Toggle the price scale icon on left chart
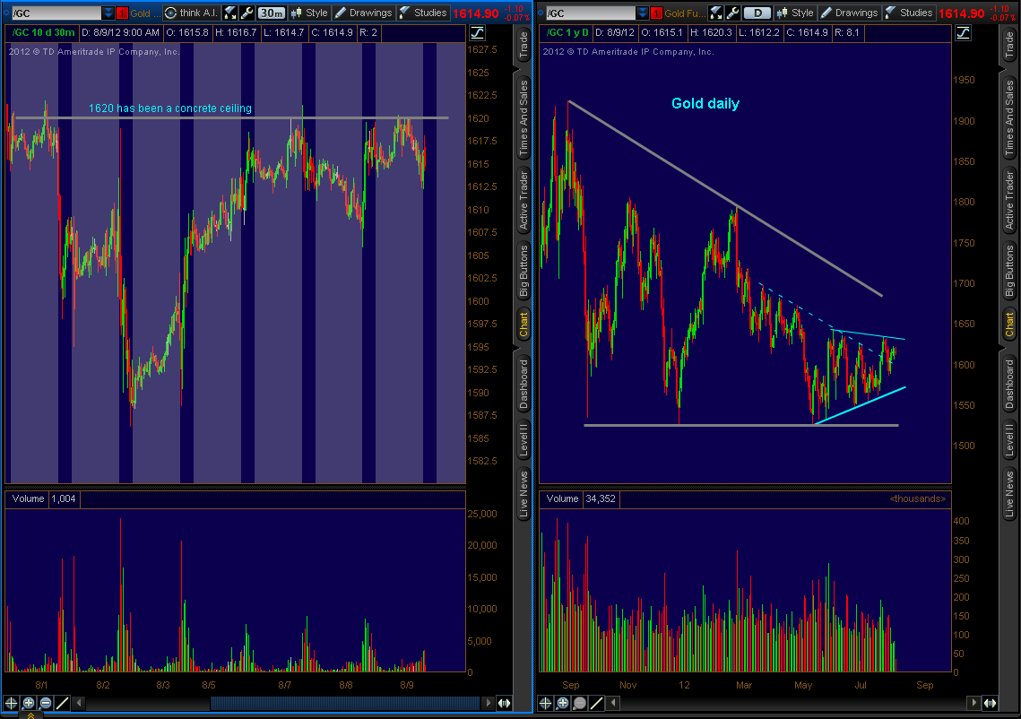Image resolution: width=1021 pixels, height=719 pixels. tap(478, 31)
